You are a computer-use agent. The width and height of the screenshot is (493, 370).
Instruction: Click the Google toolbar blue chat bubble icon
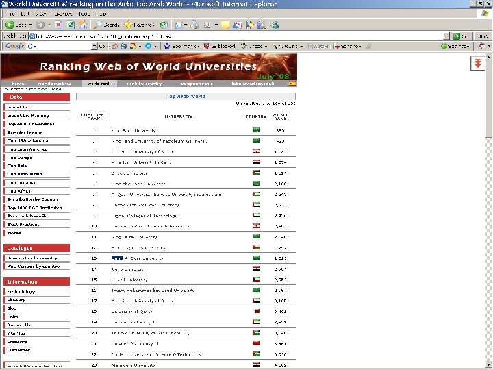click(x=148, y=47)
